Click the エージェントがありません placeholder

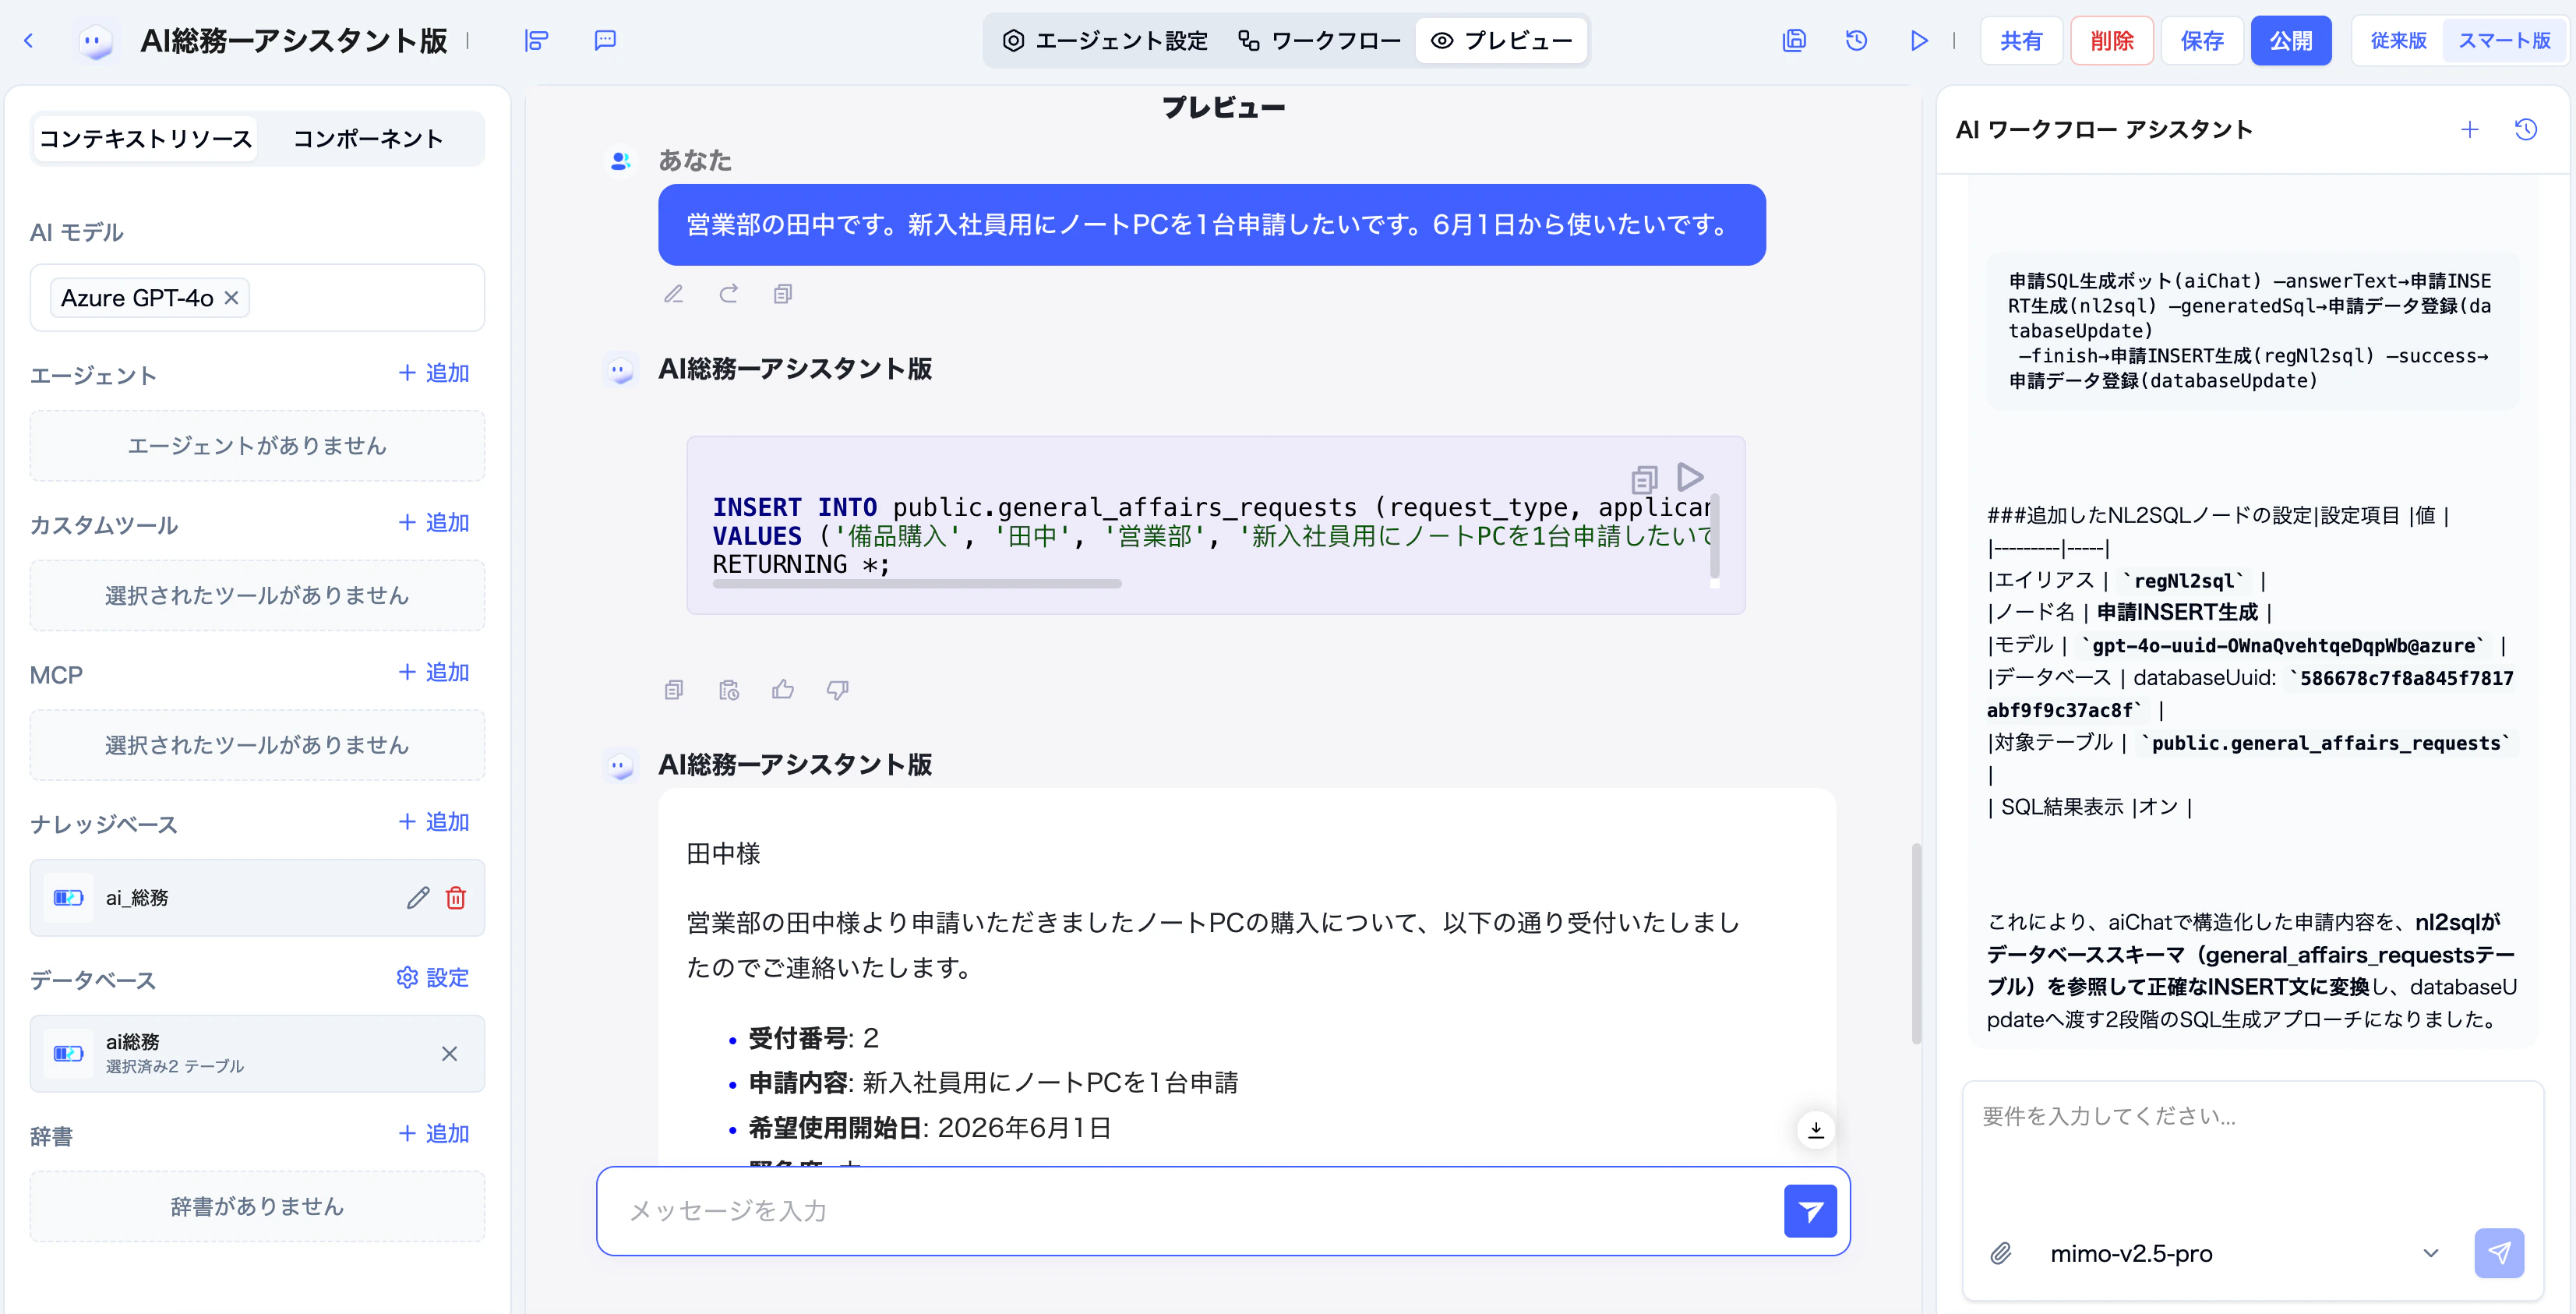257,446
